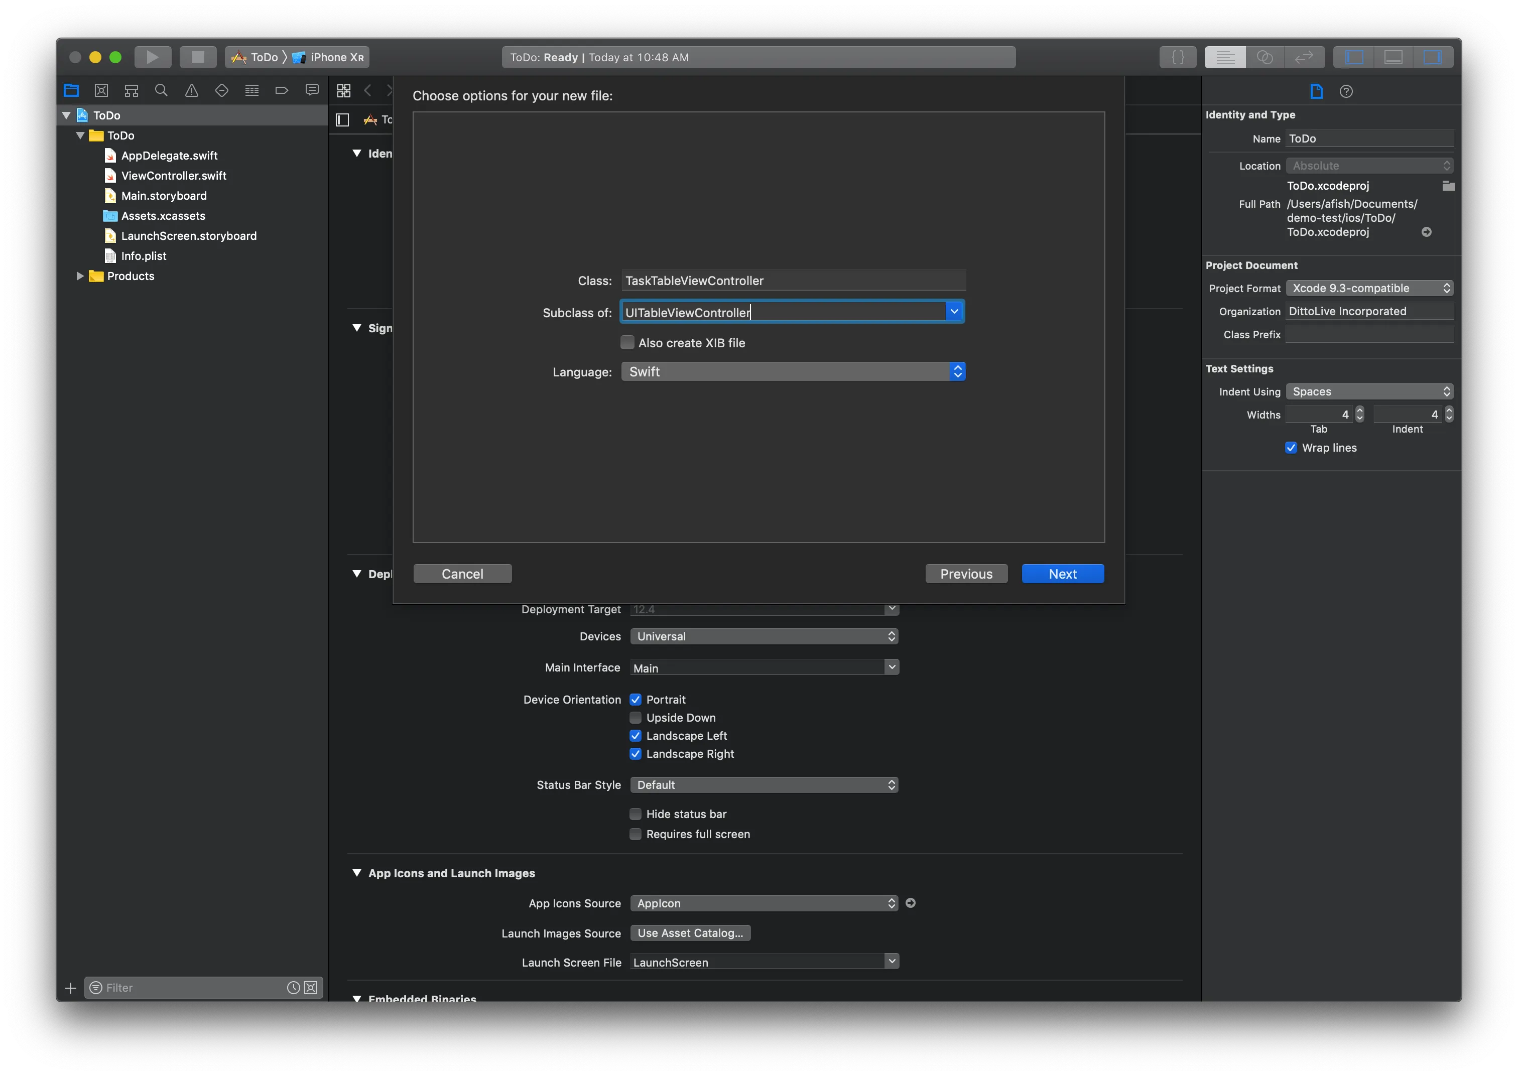Image resolution: width=1518 pixels, height=1076 pixels.
Task: Open Main.storyboard in navigator
Action: click(x=164, y=196)
